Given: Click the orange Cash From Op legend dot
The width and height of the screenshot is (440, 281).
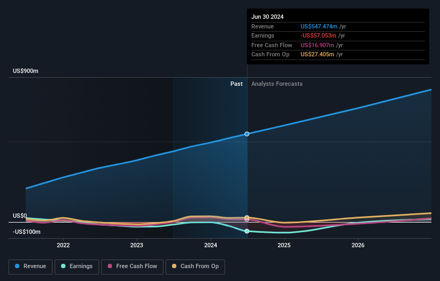Looking at the screenshot, I should click(x=174, y=266).
